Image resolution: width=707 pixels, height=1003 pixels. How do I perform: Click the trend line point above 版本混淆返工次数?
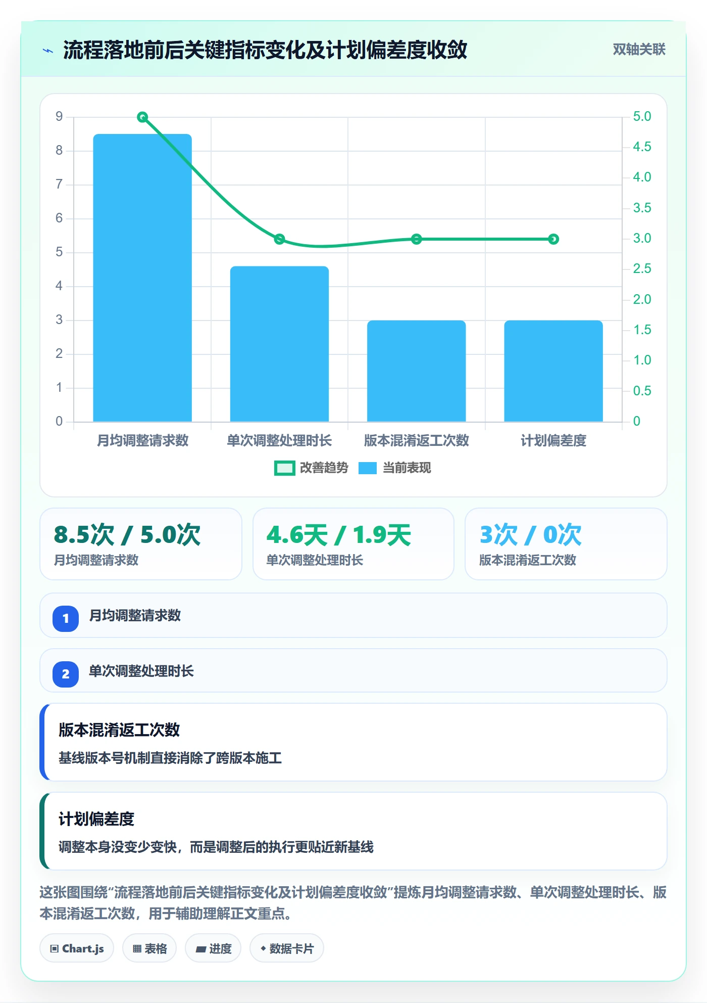416,239
